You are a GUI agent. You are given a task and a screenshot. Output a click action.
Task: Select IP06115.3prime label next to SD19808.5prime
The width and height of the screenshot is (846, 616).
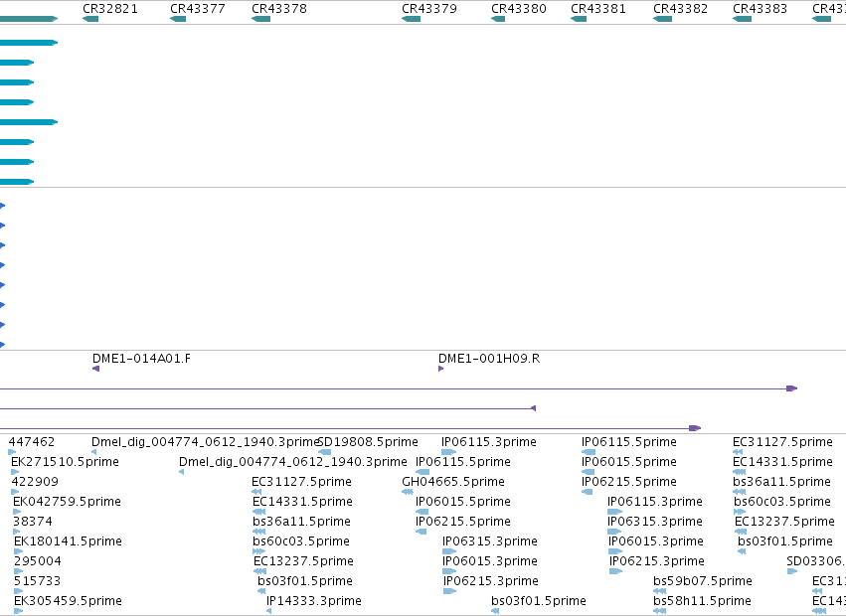(x=489, y=442)
